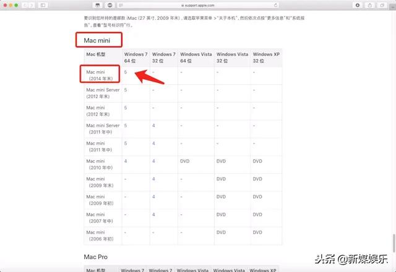The height and width of the screenshot is (272, 396).
Task: Open the downloads toolbar icon
Action: (x=358, y=5)
